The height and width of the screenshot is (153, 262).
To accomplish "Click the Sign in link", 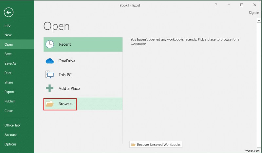I will pyautogui.click(x=254, y=13).
